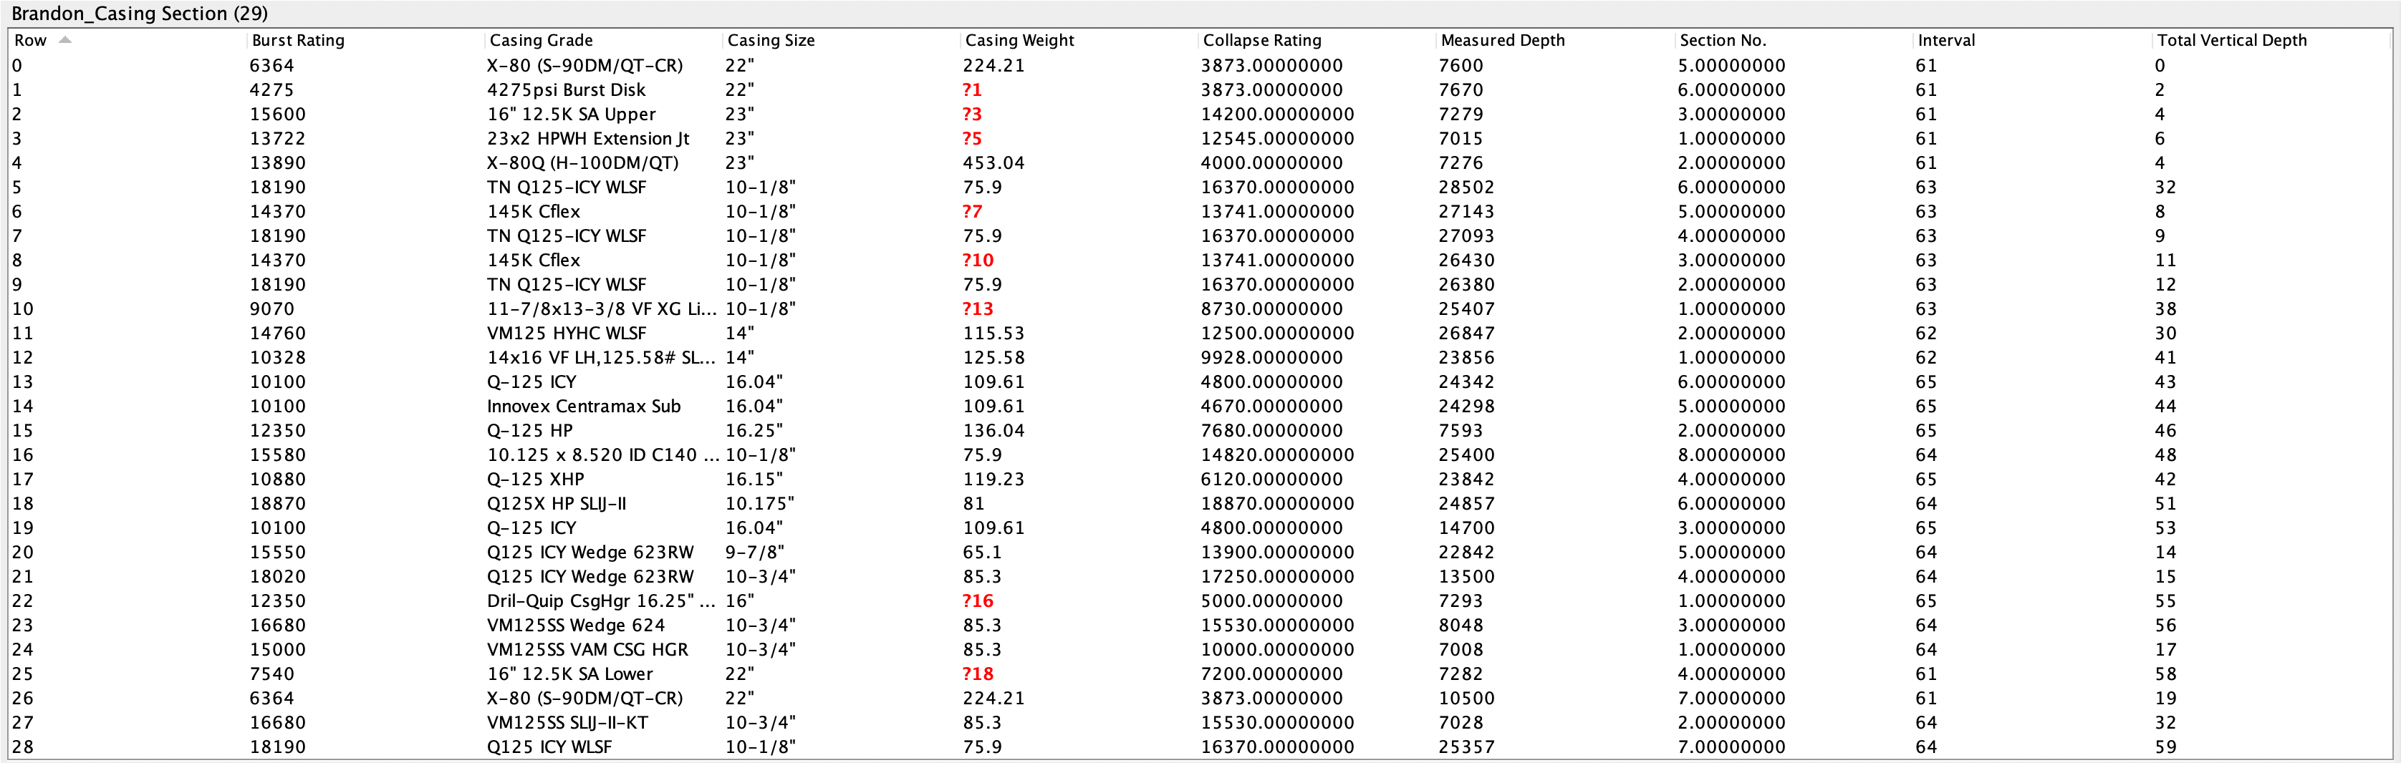
Task: Select the Section No. column header
Action: [x=1721, y=40]
